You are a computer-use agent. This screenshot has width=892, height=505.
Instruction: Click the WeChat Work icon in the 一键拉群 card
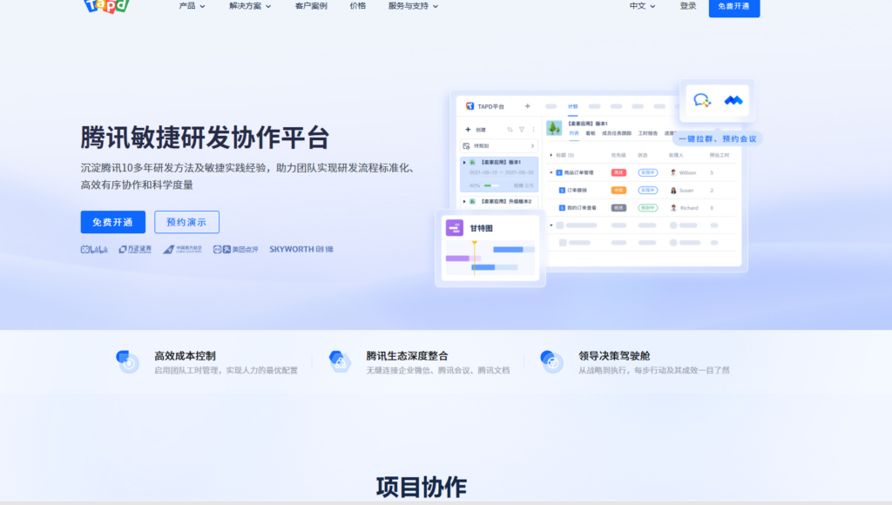pyautogui.click(x=702, y=100)
